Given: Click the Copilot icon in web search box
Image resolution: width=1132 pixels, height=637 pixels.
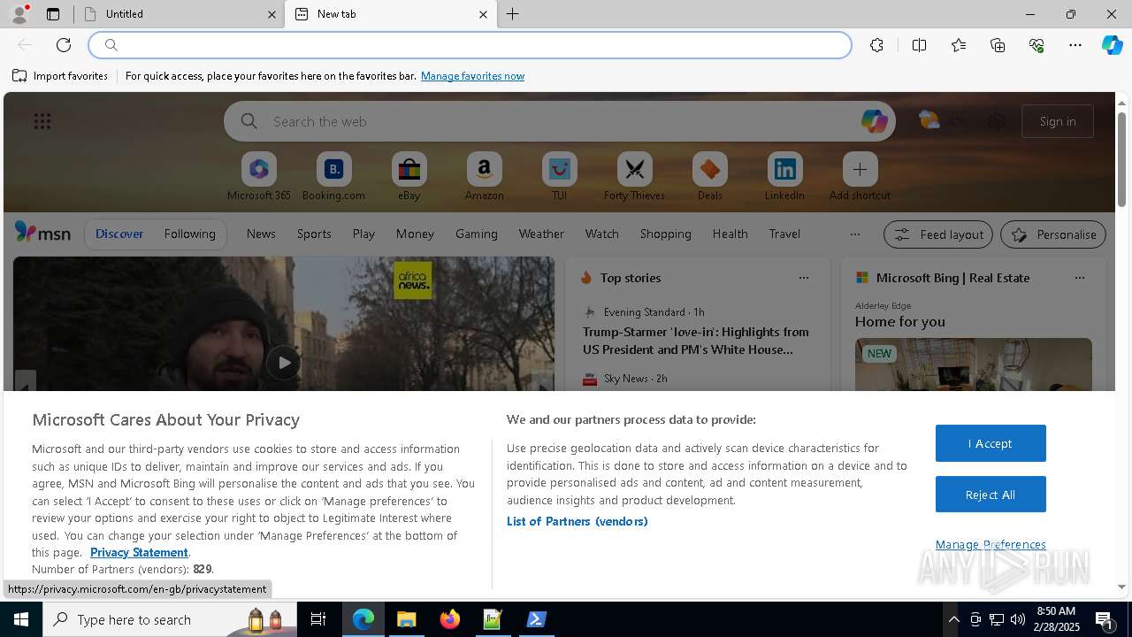Looking at the screenshot, I should 874,121.
